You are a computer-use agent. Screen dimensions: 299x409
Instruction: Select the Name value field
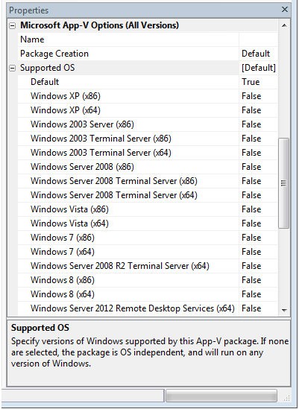pyautogui.click(x=258, y=39)
